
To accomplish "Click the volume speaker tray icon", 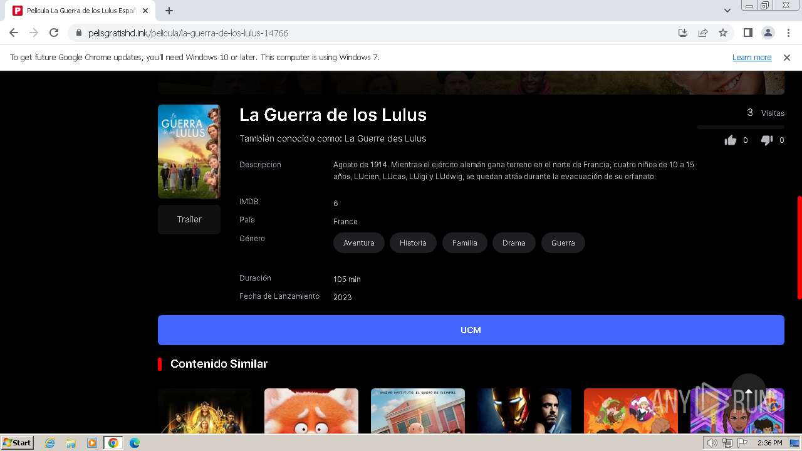I will (712, 443).
